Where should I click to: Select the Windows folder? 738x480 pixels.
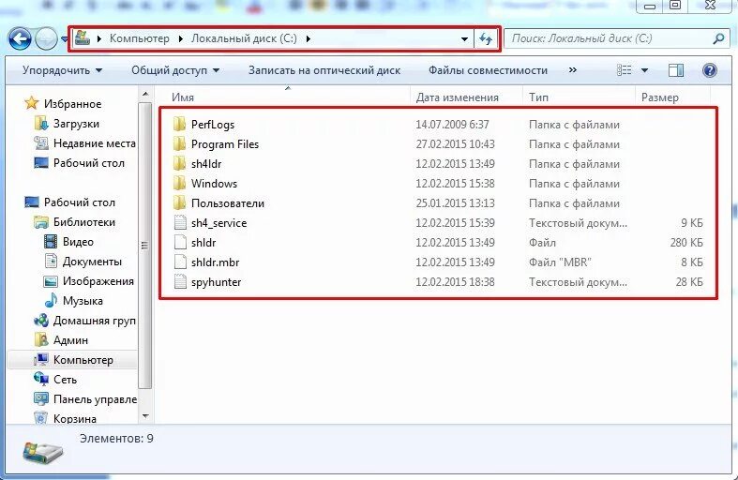click(214, 184)
